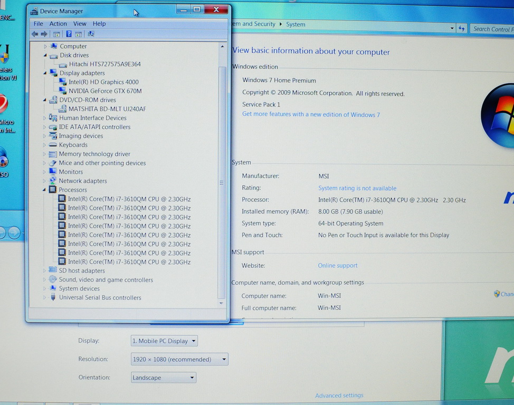Click Advanced settings link
This screenshot has height=405, width=514.
click(339, 396)
